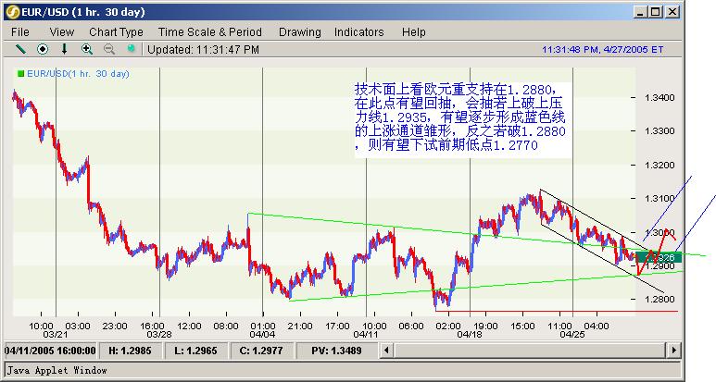
Task: Click the 04/04 date axis label
Action: click(x=262, y=334)
